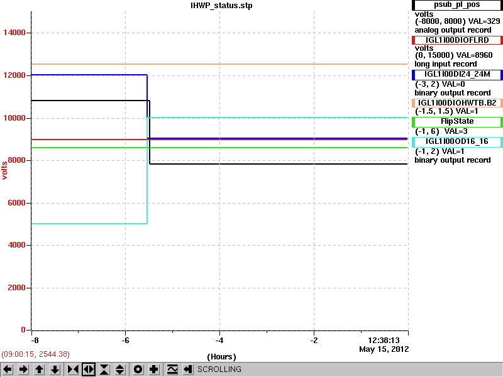Click the (-1, 6) VAL=3 range text
The width and height of the screenshot is (503, 377).
coord(441,131)
